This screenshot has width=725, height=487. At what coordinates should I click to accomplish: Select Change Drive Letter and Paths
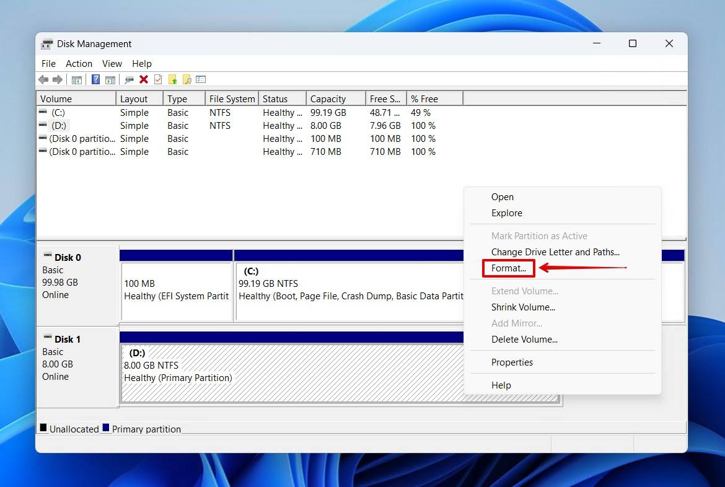[555, 252]
